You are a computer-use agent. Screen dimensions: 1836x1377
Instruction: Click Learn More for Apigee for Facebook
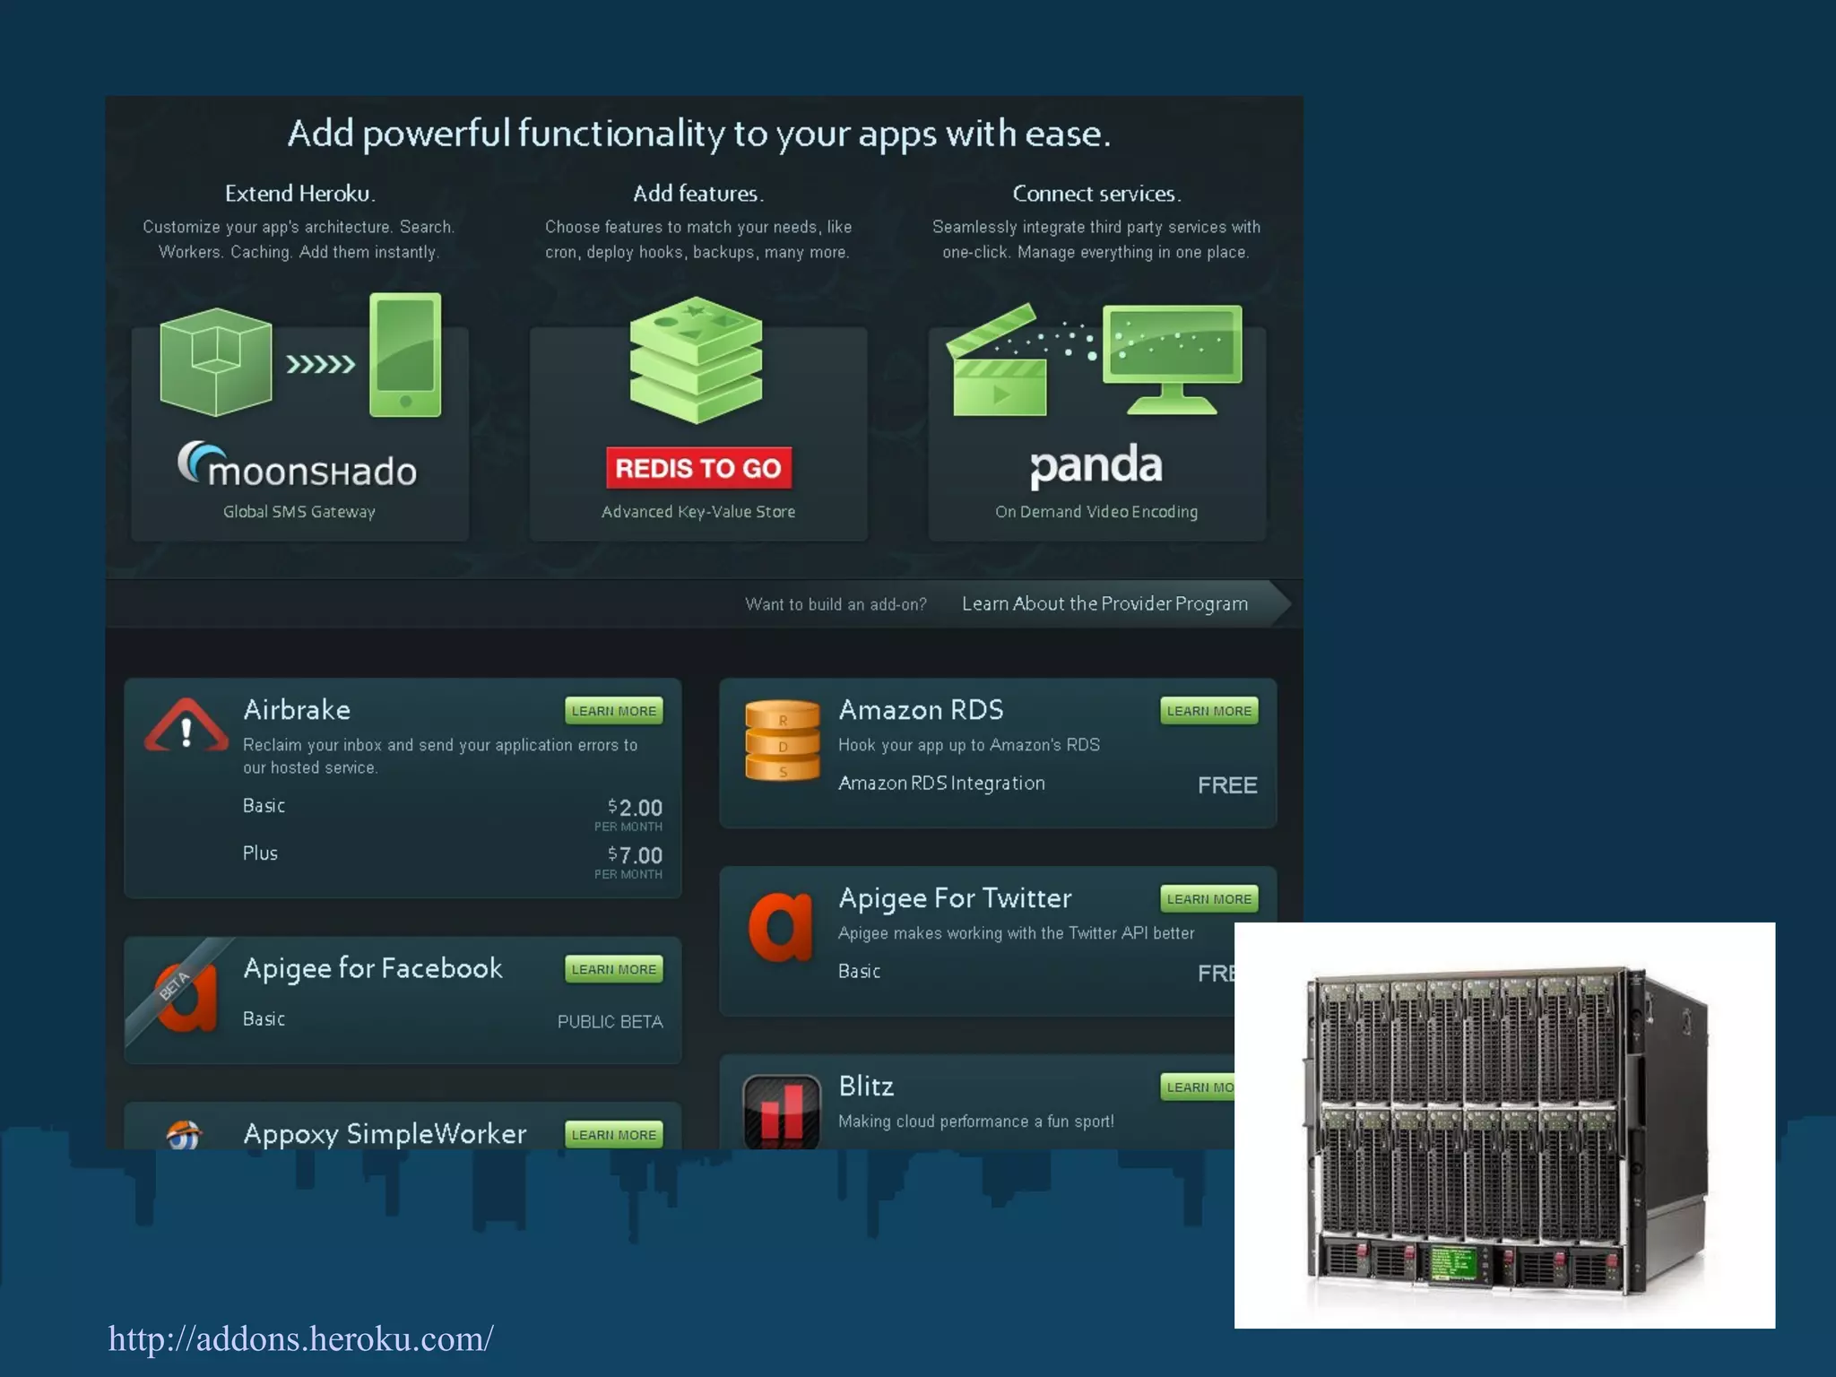tap(614, 969)
